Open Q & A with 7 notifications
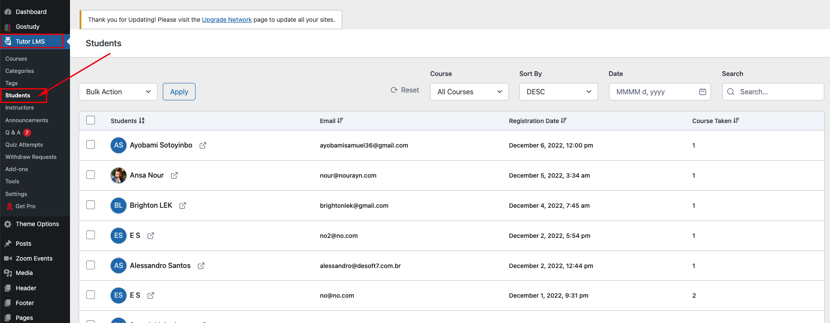This screenshot has width=830, height=323. (x=18, y=133)
